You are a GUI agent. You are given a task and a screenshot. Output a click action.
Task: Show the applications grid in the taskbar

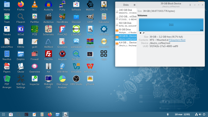tap(4, 114)
